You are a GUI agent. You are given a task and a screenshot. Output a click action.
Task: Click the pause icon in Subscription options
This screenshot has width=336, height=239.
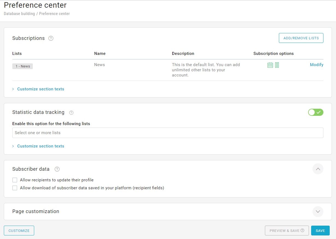(277, 65)
